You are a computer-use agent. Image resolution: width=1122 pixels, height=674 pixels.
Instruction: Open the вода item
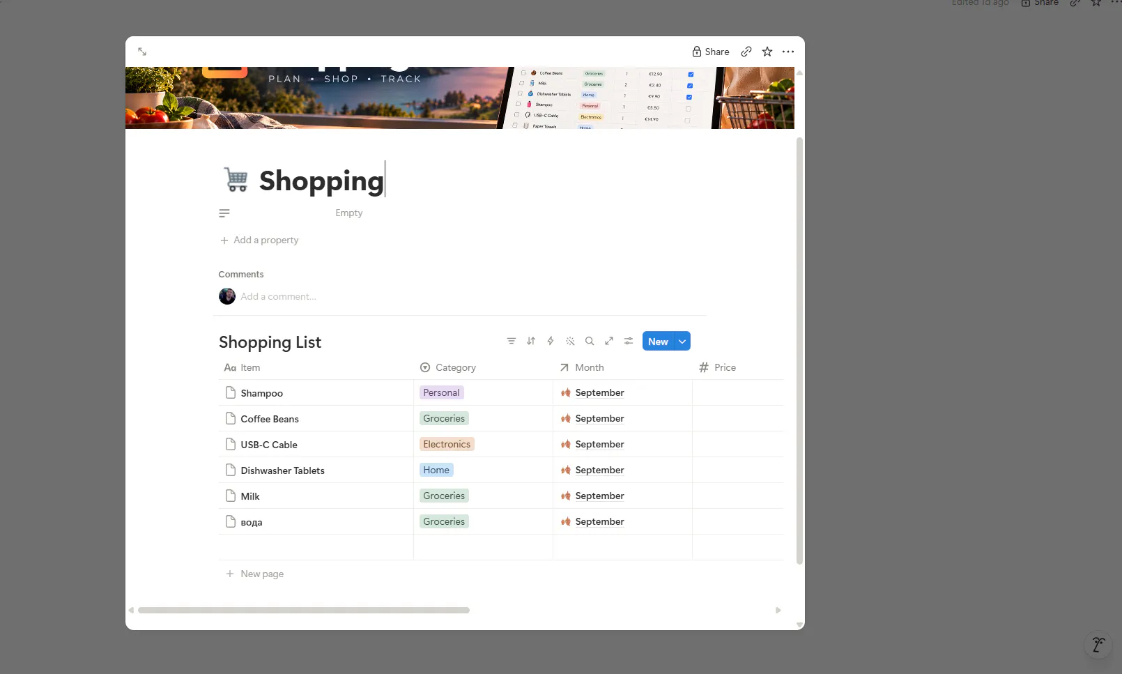click(x=252, y=522)
